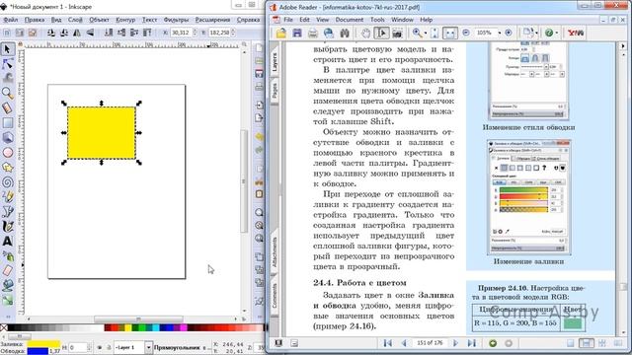Click Adobe Reader zoom out minus button
The width and height of the screenshot is (632, 355).
(466, 33)
